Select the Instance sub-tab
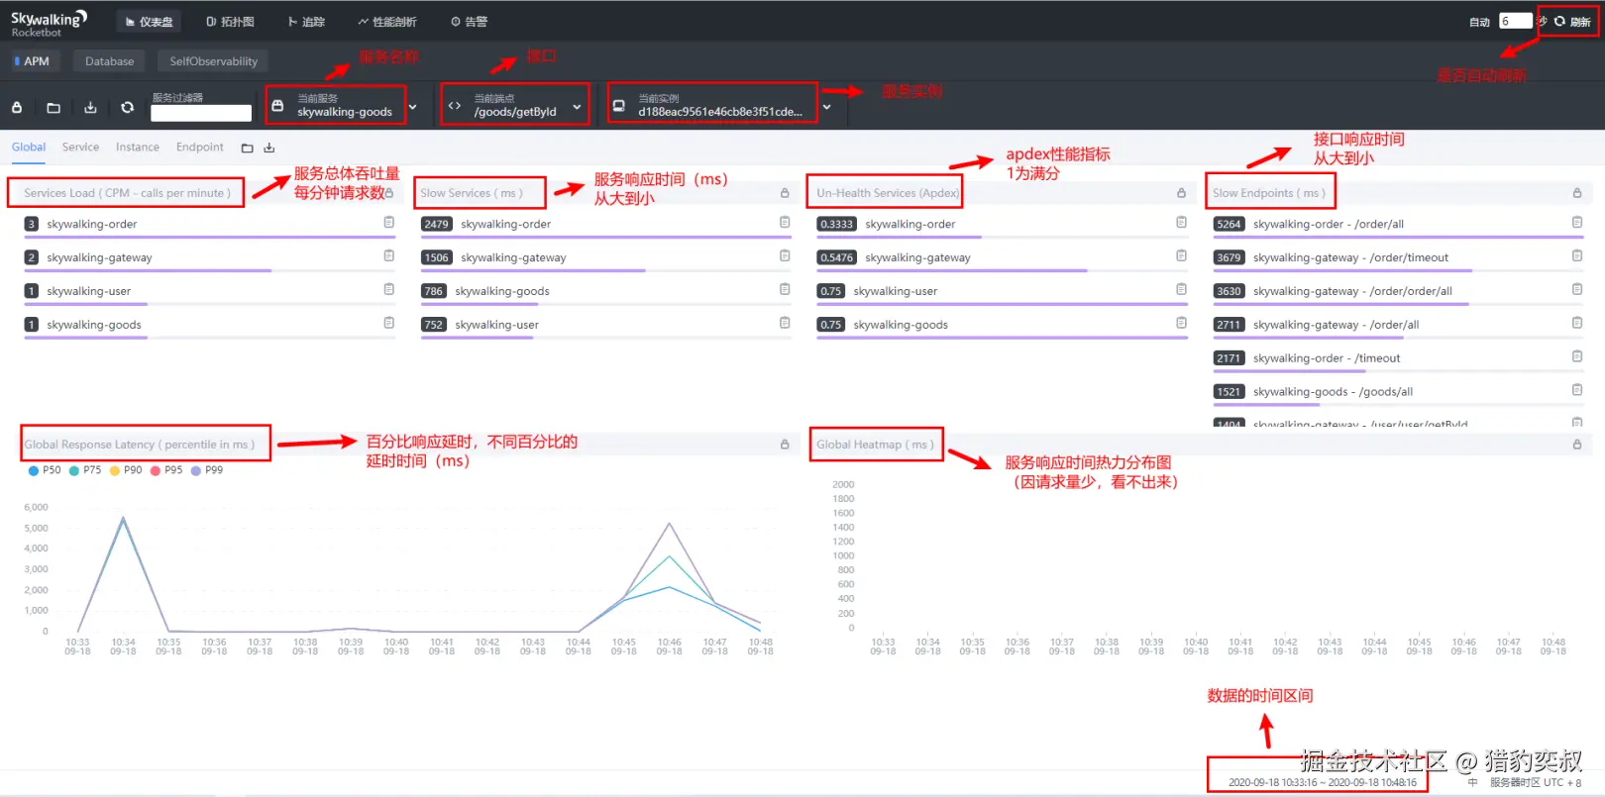 [x=138, y=148]
